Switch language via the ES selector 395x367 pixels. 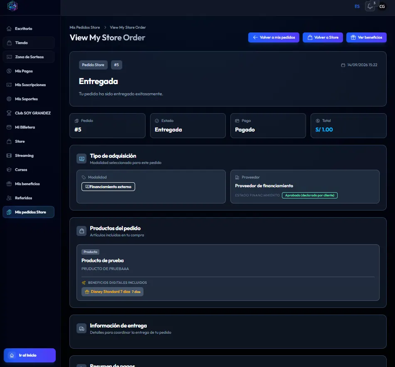pos(357,7)
